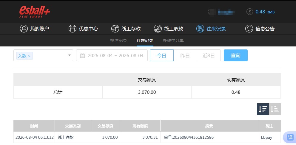Select the 昨日 date range
Screen dimensions: 296x145
(185, 55)
